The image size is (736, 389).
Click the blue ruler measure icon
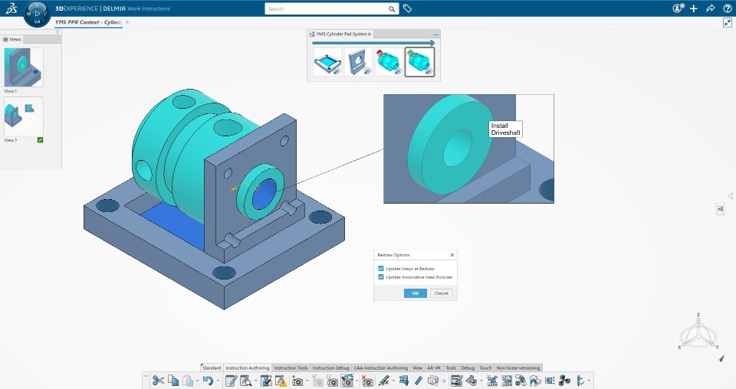point(419,381)
